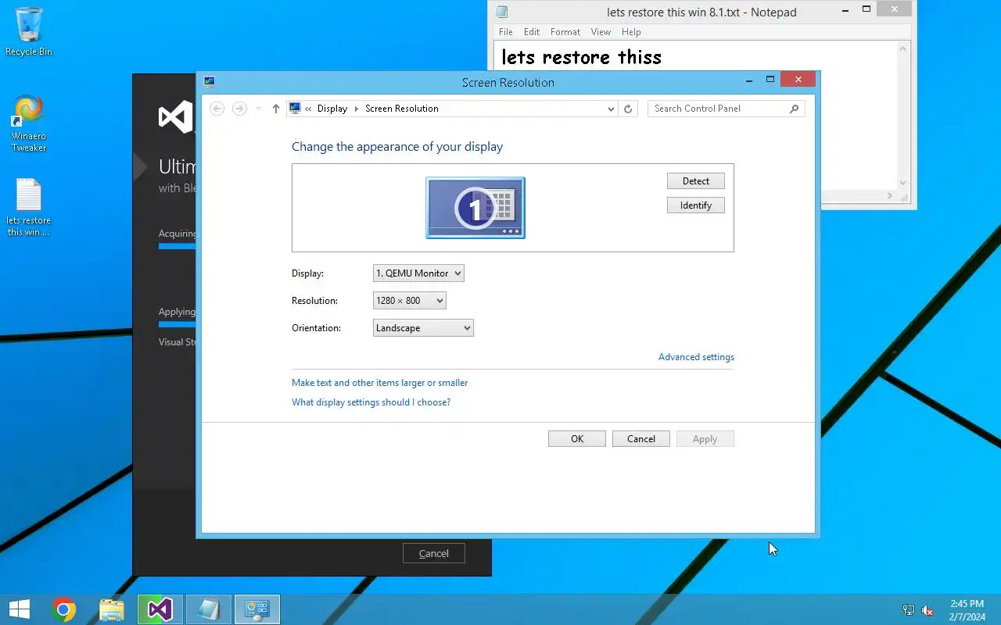Open File Explorer from the taskbar
This screenshot has width=1001, height=625.
[x=112, y=609]
